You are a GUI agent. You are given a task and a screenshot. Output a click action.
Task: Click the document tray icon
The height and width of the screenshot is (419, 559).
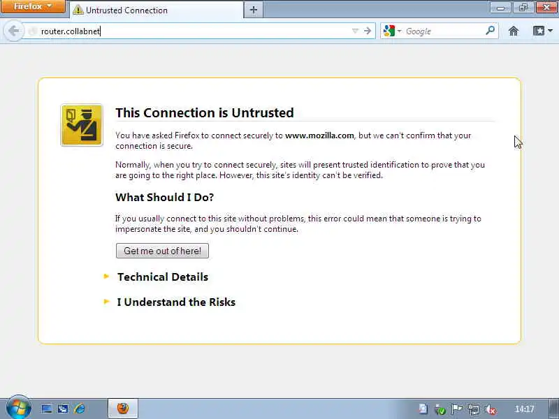(423, 409)
